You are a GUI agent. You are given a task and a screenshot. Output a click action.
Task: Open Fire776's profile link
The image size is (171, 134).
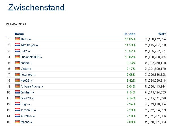[x=25, y=99]
